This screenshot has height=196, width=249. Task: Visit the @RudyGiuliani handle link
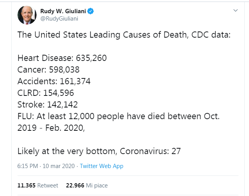click(x=59, y=19)
